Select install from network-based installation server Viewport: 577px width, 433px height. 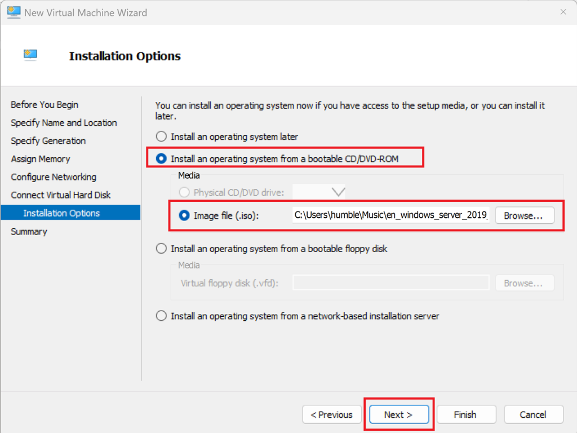[161, 316]
